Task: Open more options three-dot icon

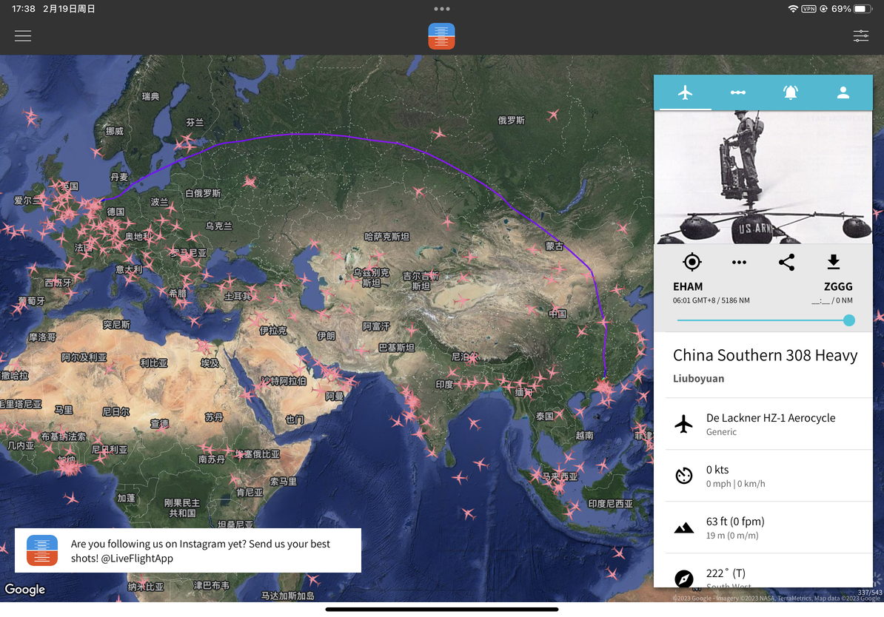Action: coord(739,262)
